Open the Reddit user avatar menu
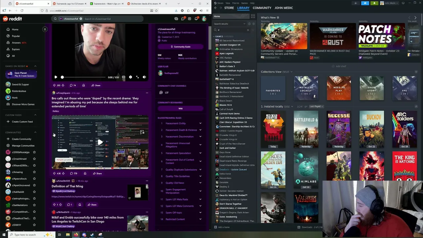The image size is (423, 238). [x=204, y=19]
